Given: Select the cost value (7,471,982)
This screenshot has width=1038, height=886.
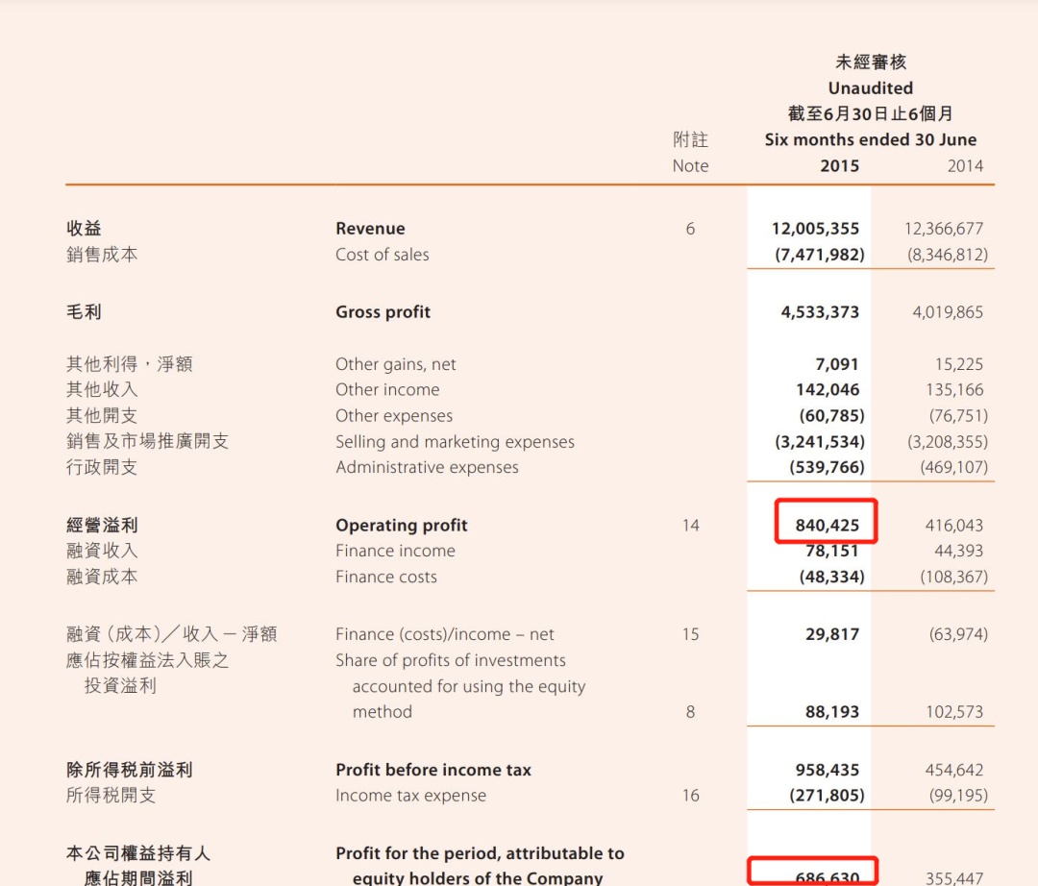Looking at the screenshot, I should (x=820, y=254).
